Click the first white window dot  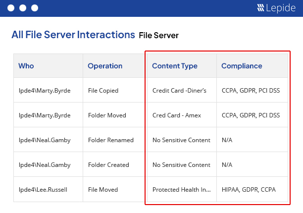[11, 8]
